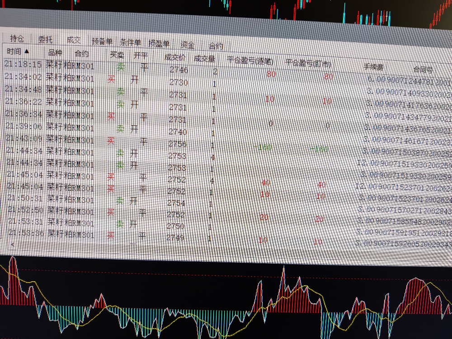
Task: Click the sort arrow beside 时间 header
Action: tap(27, 52)
